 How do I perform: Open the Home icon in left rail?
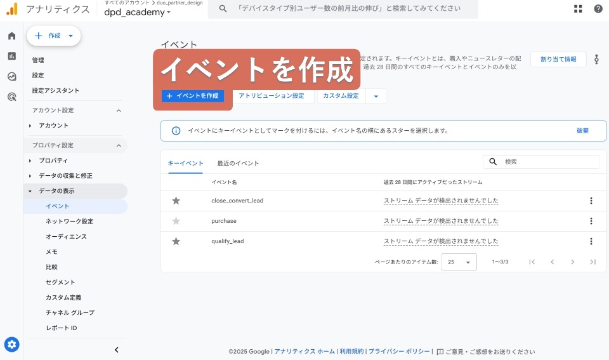[x=11, y=36]
